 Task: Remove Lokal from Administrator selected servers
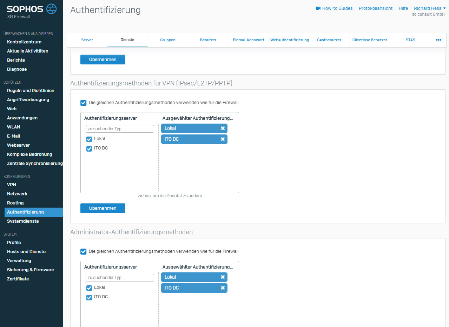pyautogui.click(x=223, y=277)
